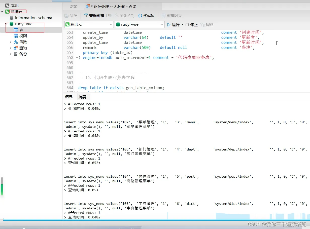
Task: Expand the 备份 tree node
Action: coord(11,54)
